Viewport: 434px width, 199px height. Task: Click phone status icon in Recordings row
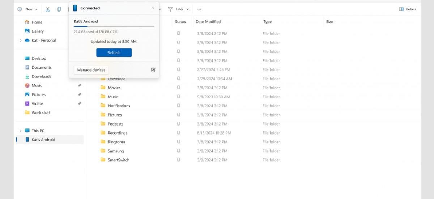tap(178, 133)
